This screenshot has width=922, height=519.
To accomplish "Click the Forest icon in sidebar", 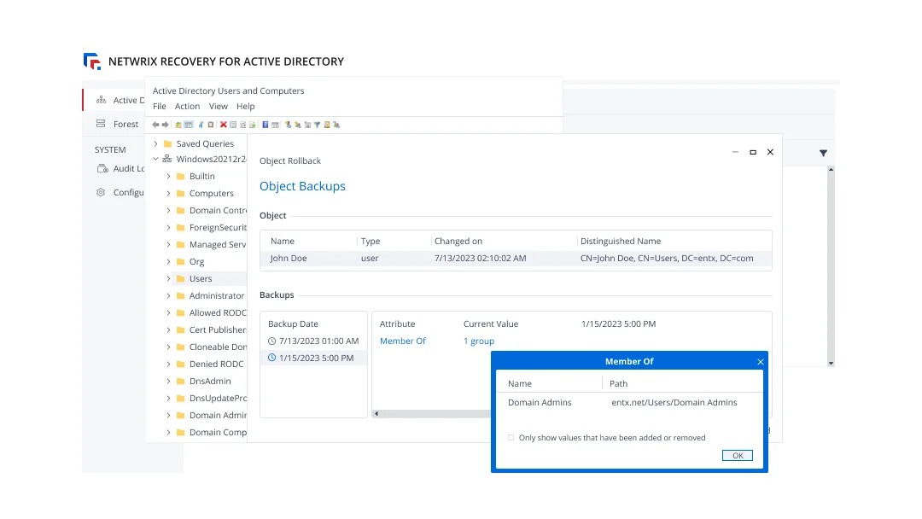I will (101, 124).
